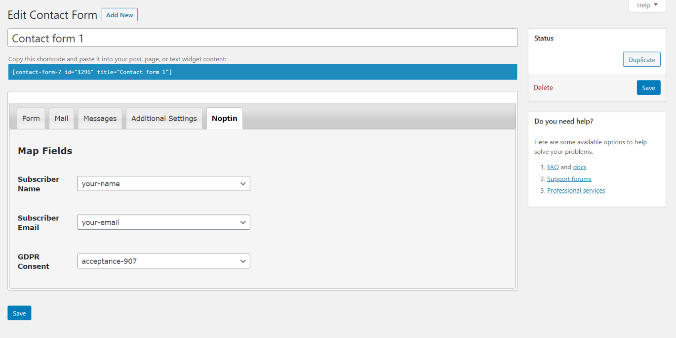The height and width of the screenshot is (338, 676).
Task: Click Save in the Status box
Action: pyautogui.click(x=648, y=88)
